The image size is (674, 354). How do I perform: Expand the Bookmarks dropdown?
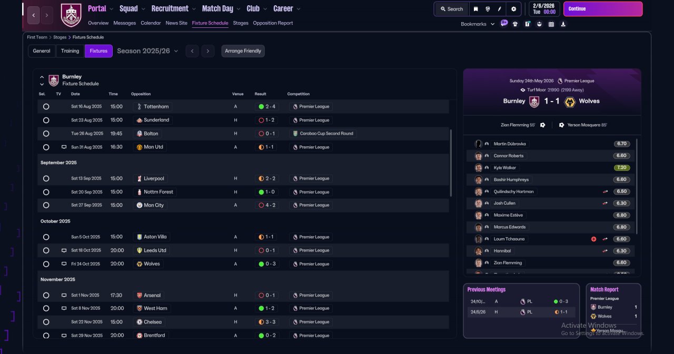(x=478, y=24)
